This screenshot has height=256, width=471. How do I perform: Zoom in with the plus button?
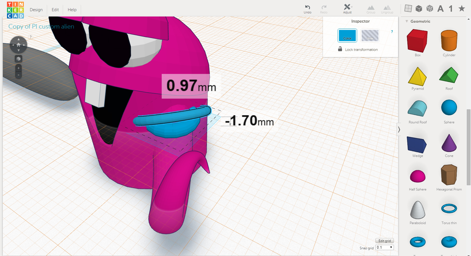point(19,68)
